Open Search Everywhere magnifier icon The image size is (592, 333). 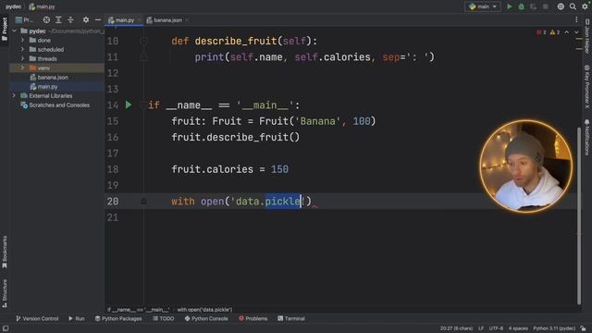coord(573,6)
